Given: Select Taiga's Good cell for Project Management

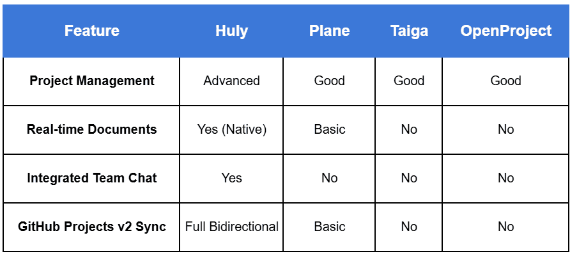Looking at the screenshot, I should [x=409, y=81].
